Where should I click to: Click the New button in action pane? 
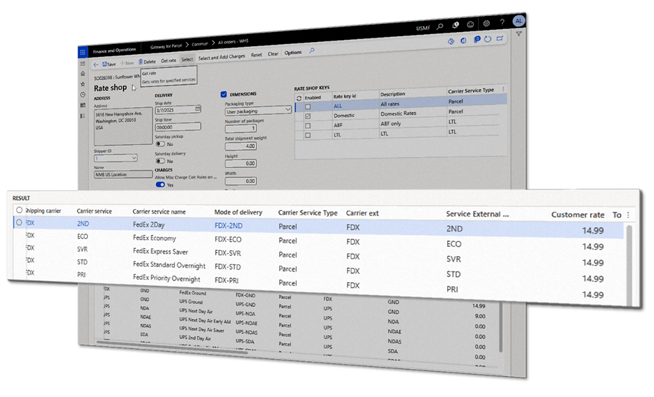[127, 63]
